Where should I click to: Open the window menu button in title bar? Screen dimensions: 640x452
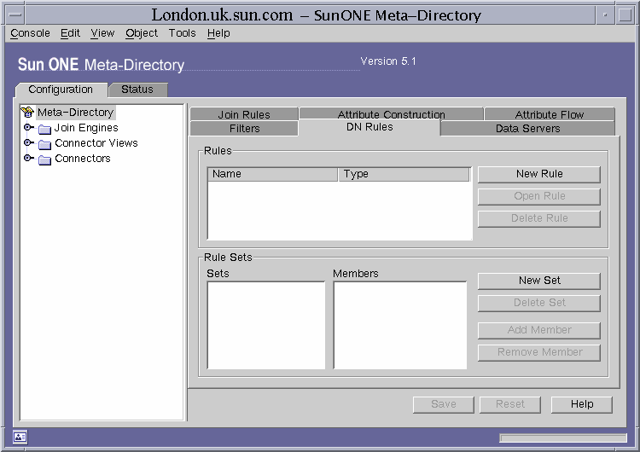[x=15, y=15]
